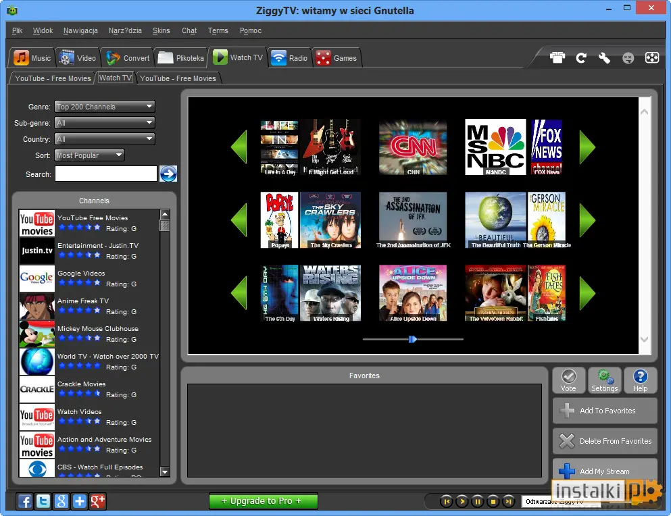
Task: Open Alice Upside Down thumbnail
Action: (413, 293)
